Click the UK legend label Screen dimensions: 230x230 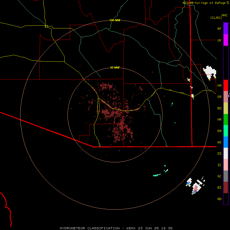pos(219,40)
